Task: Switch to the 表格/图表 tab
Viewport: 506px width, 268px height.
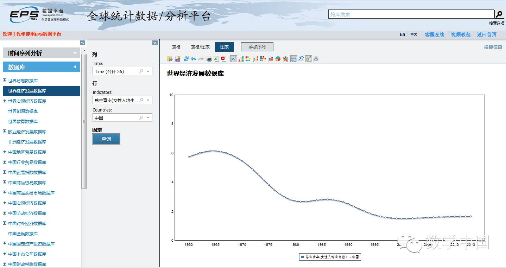Action: pyautogui.click(x=200, y=47)
